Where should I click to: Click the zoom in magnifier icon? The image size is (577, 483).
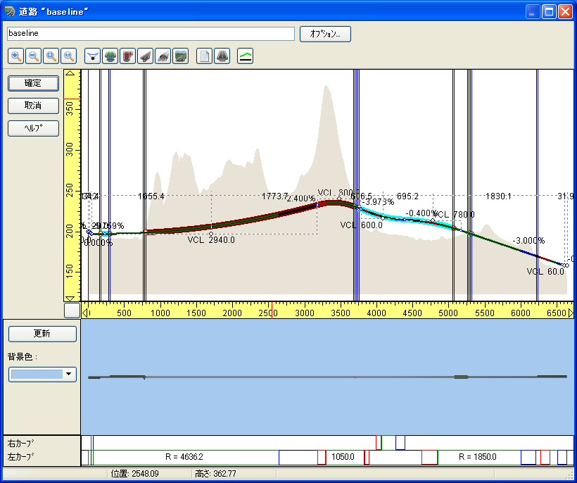point(15,56)
